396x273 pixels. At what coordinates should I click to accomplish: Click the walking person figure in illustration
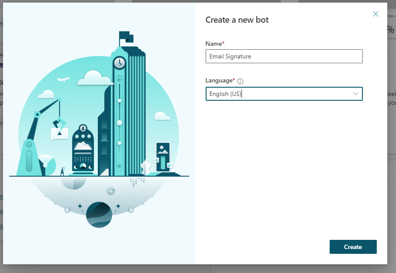click(62, 171)
